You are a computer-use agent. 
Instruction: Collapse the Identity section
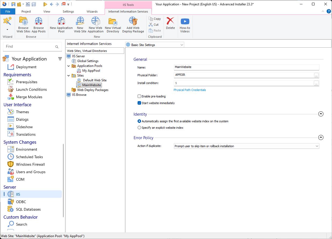pyautogui.click(x=321, y=114)
